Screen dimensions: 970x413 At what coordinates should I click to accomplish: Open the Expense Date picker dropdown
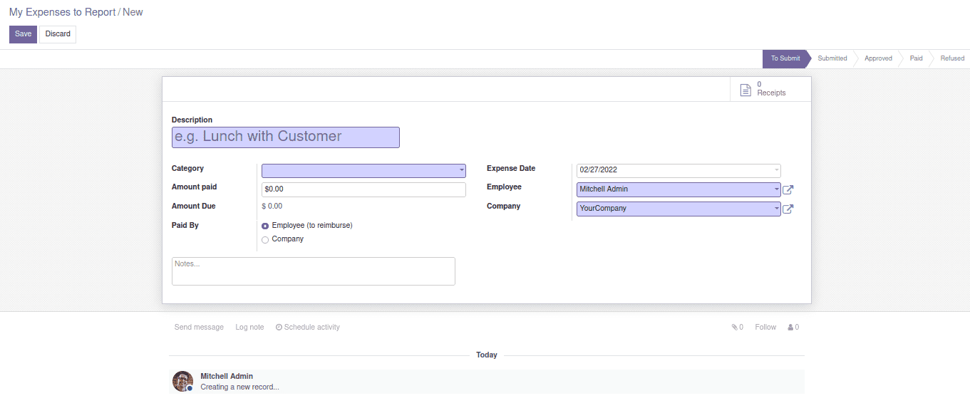776,171
